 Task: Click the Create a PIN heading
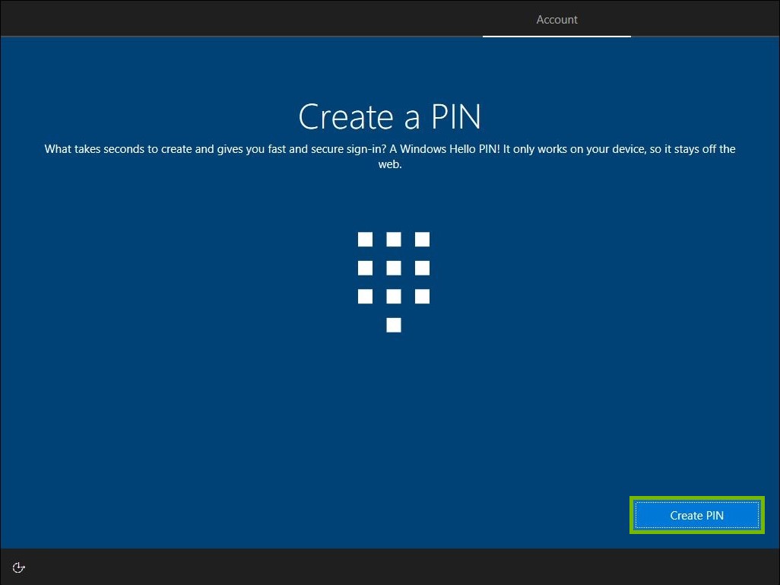click(390, 116)
